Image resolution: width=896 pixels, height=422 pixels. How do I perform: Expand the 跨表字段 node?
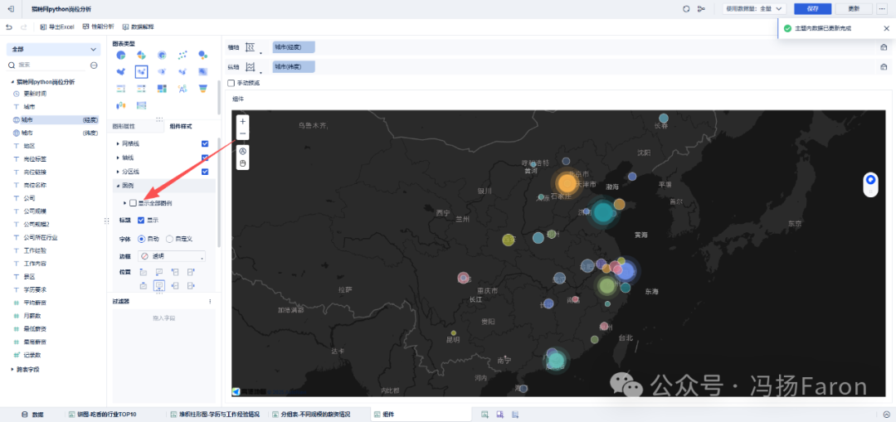[x=12, y=370]
